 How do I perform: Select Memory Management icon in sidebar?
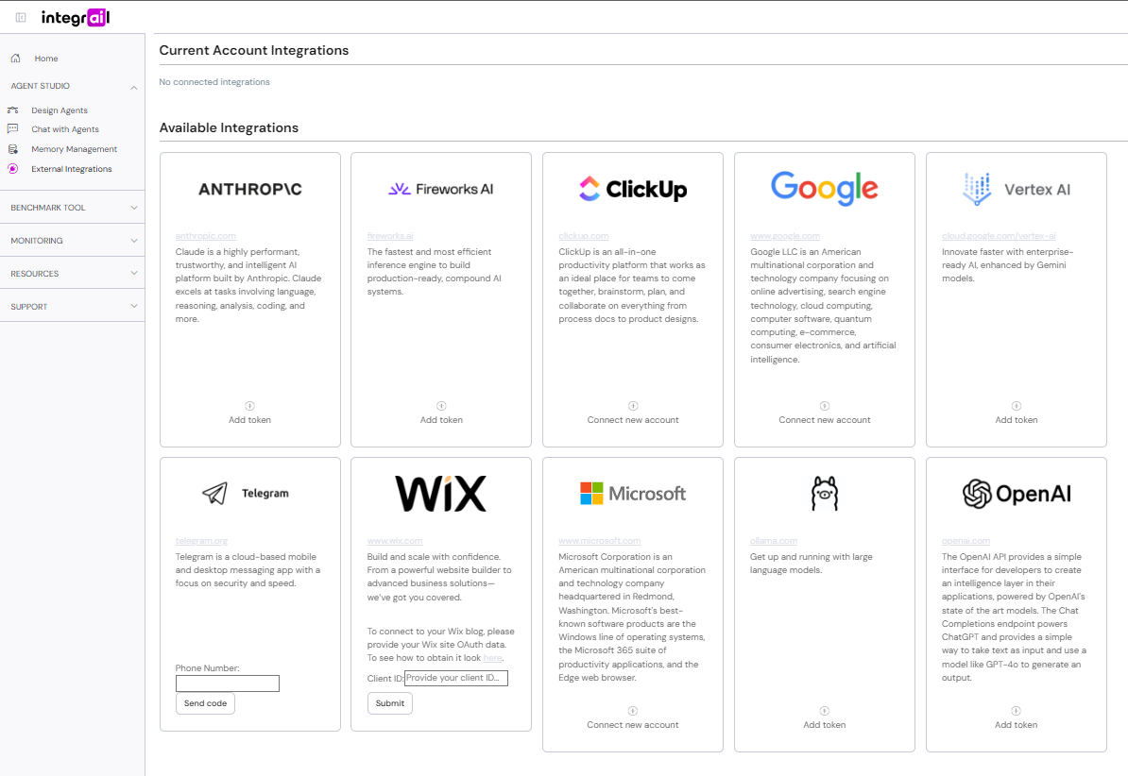pos(13,149)
